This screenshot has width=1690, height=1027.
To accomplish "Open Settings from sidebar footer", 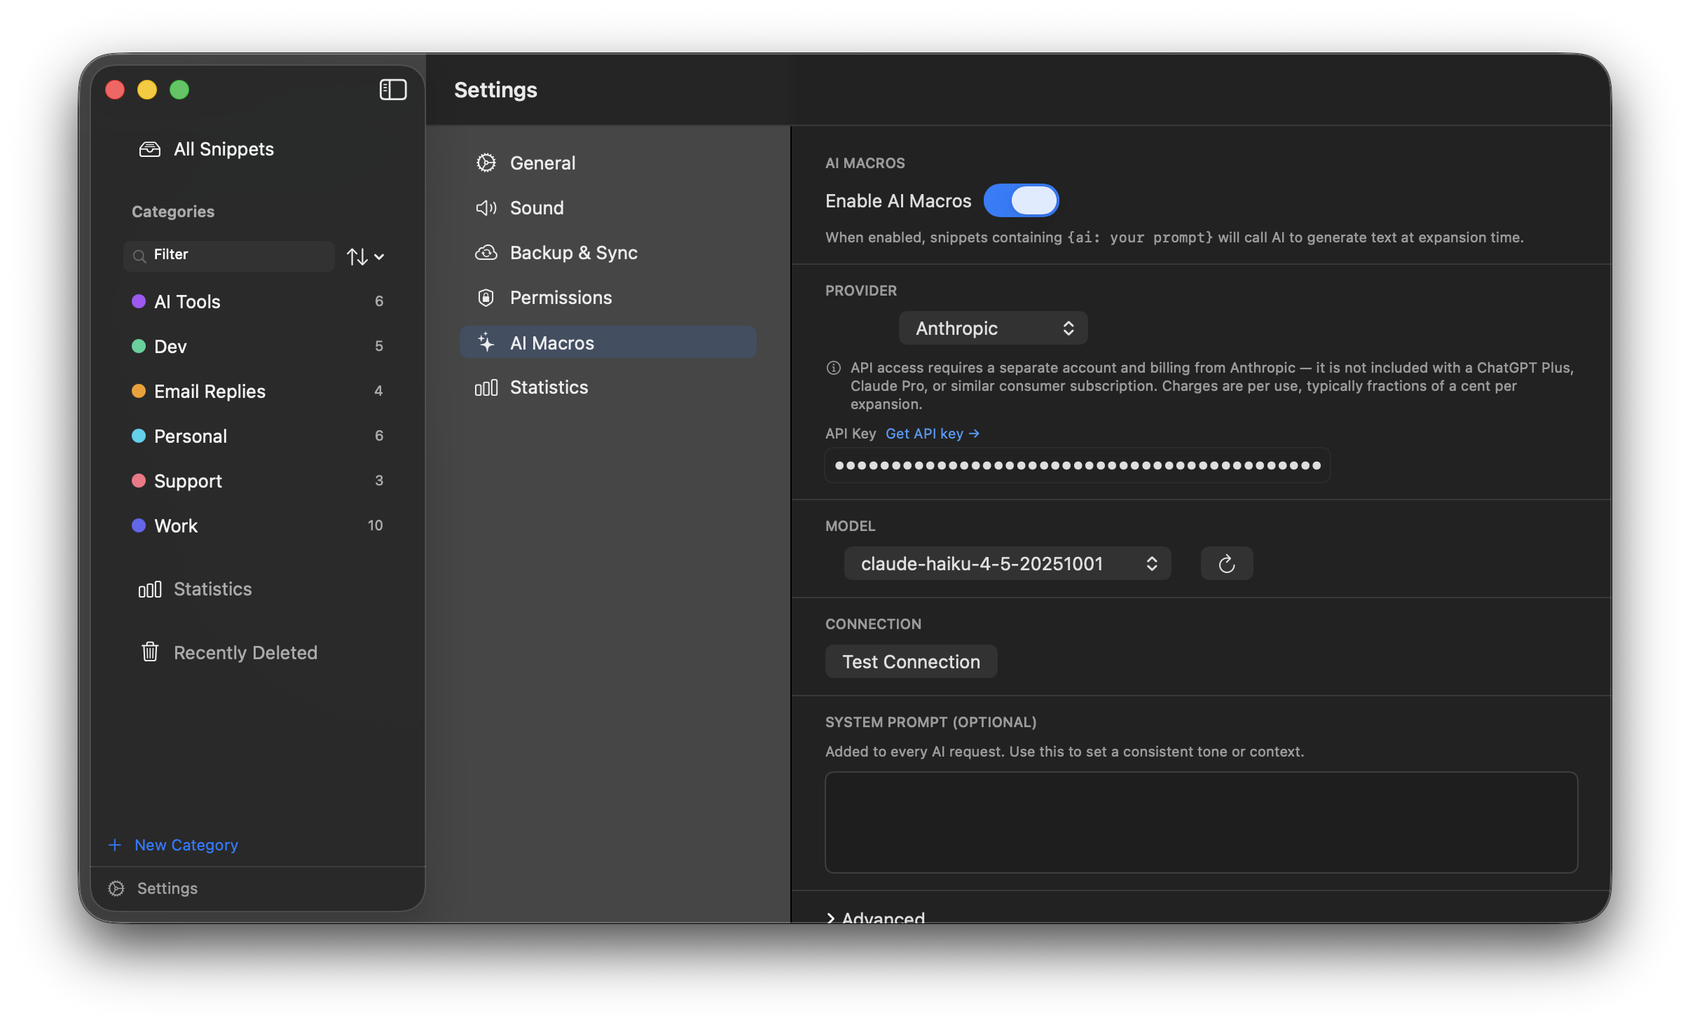I will tap(153, 888).
